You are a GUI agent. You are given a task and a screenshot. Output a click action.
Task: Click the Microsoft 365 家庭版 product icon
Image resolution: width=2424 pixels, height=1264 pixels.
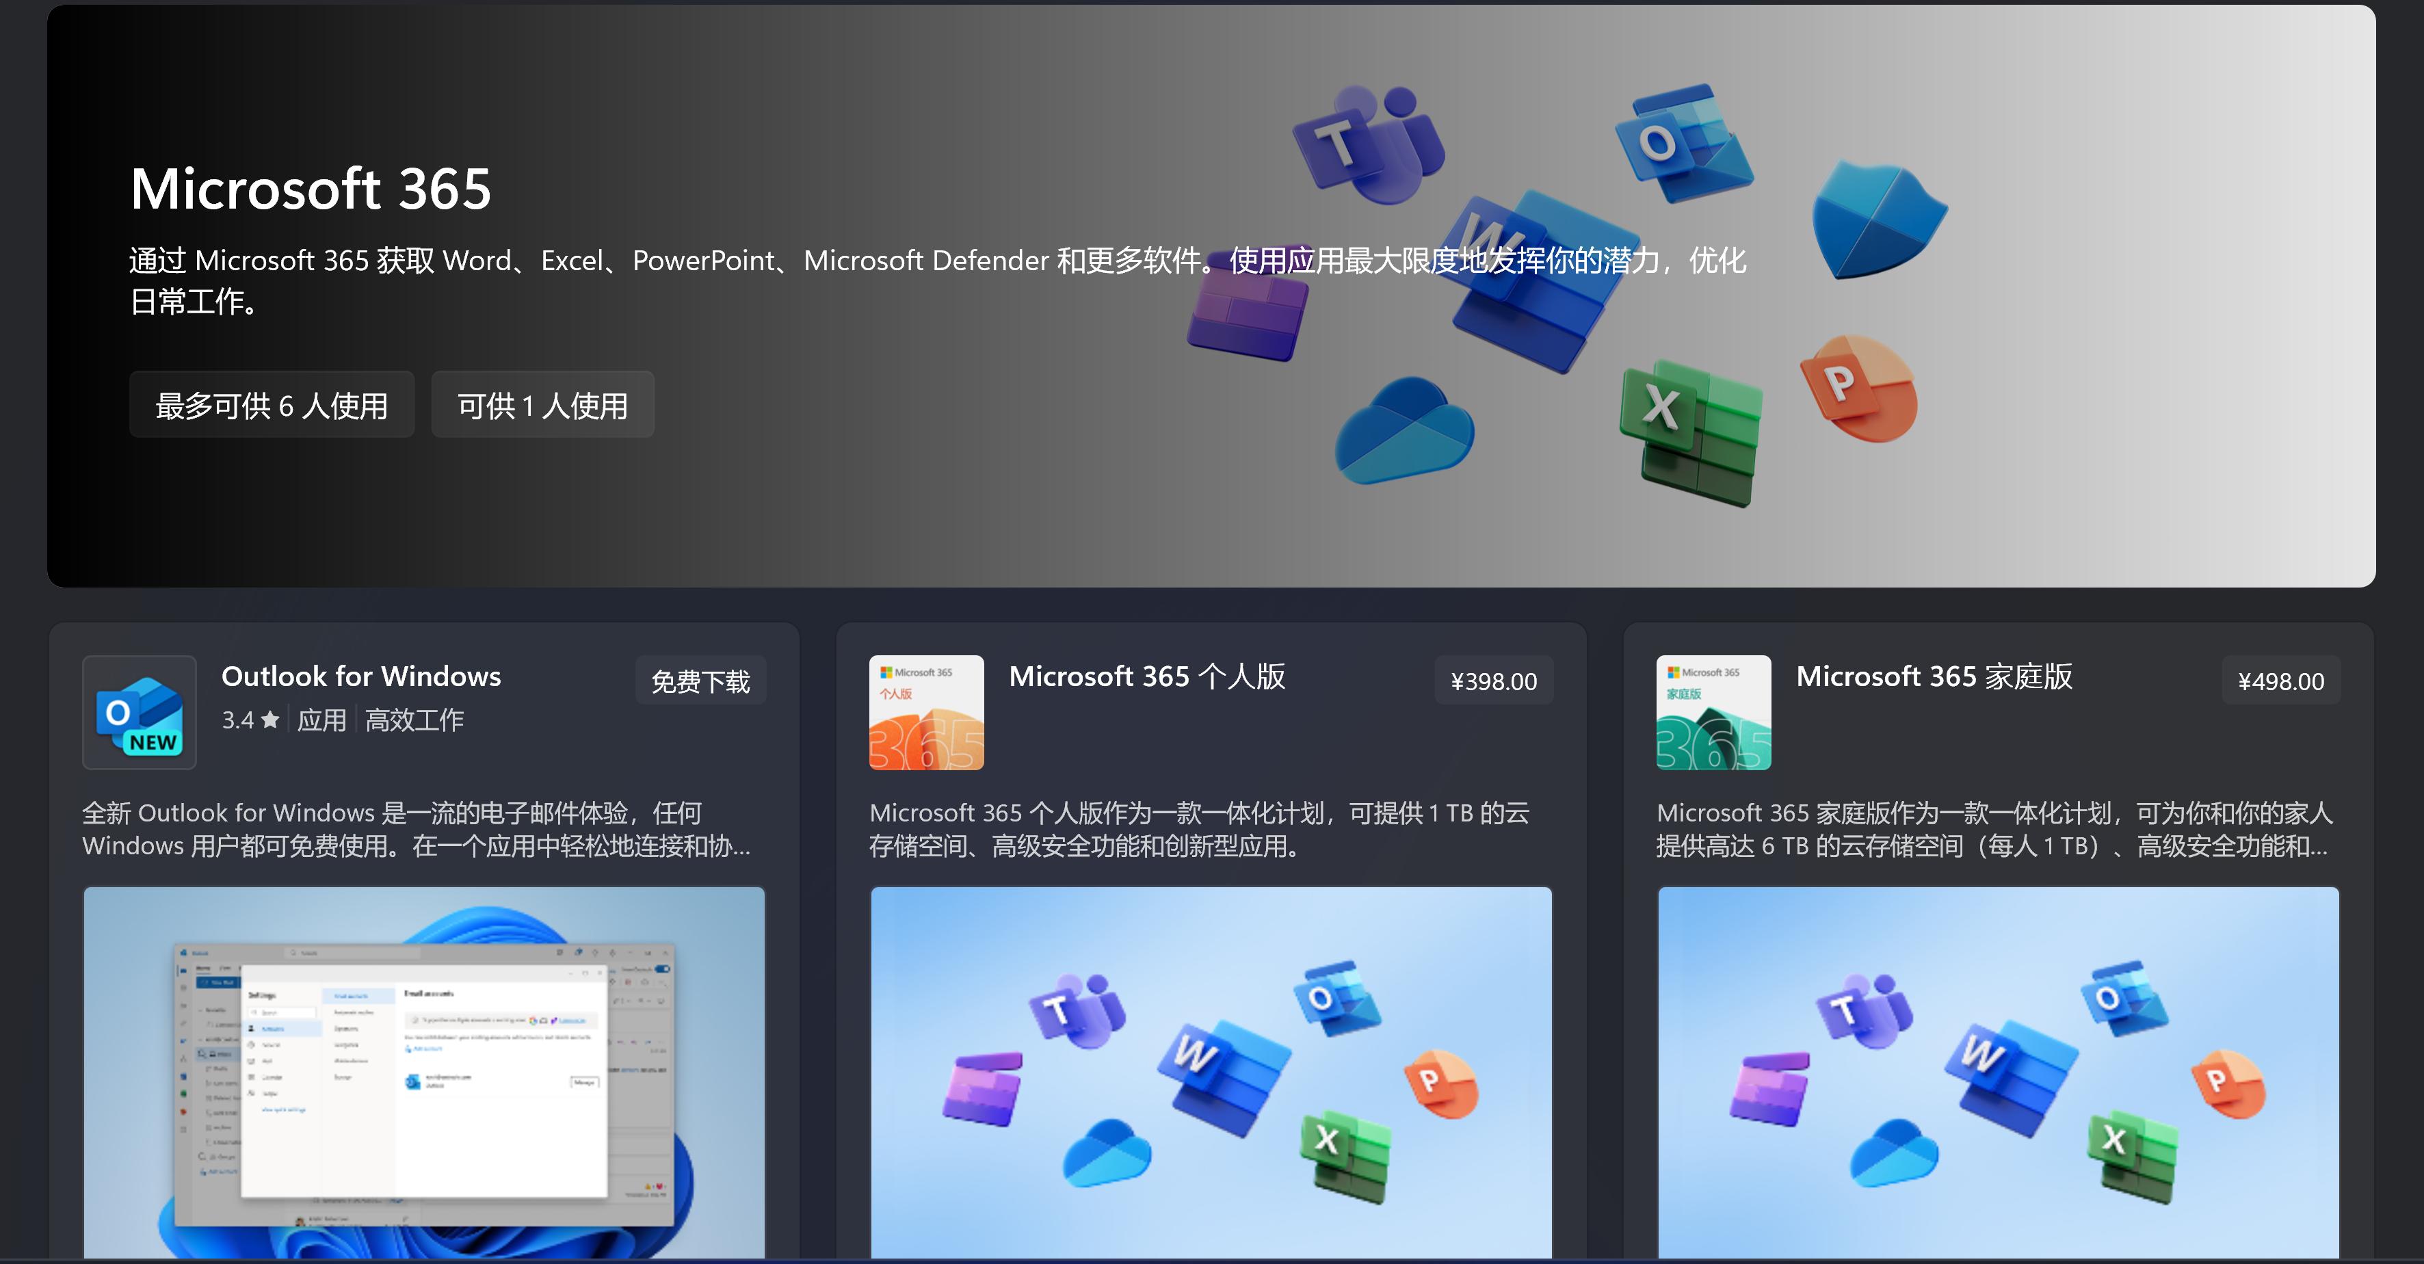[x=1713, y=713]
